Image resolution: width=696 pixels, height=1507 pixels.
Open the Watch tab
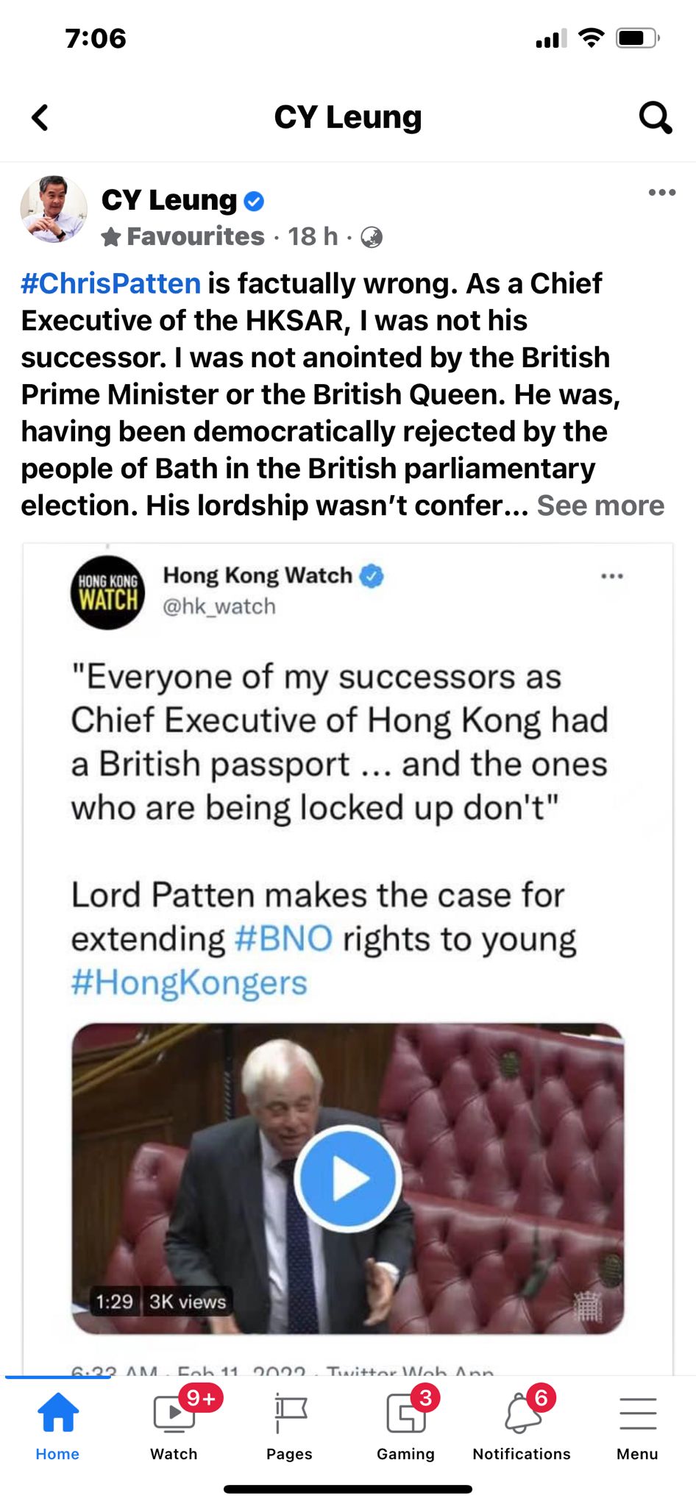[174, 1424]
